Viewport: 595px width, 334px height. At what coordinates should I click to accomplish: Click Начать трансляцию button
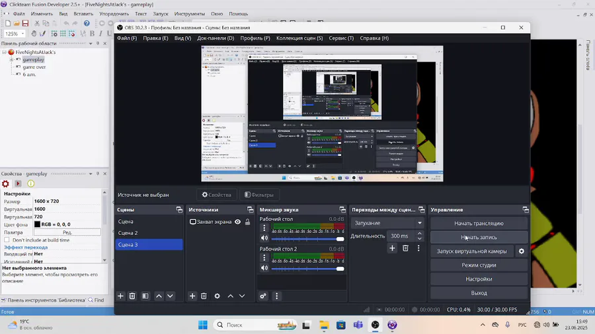point(479,223)
